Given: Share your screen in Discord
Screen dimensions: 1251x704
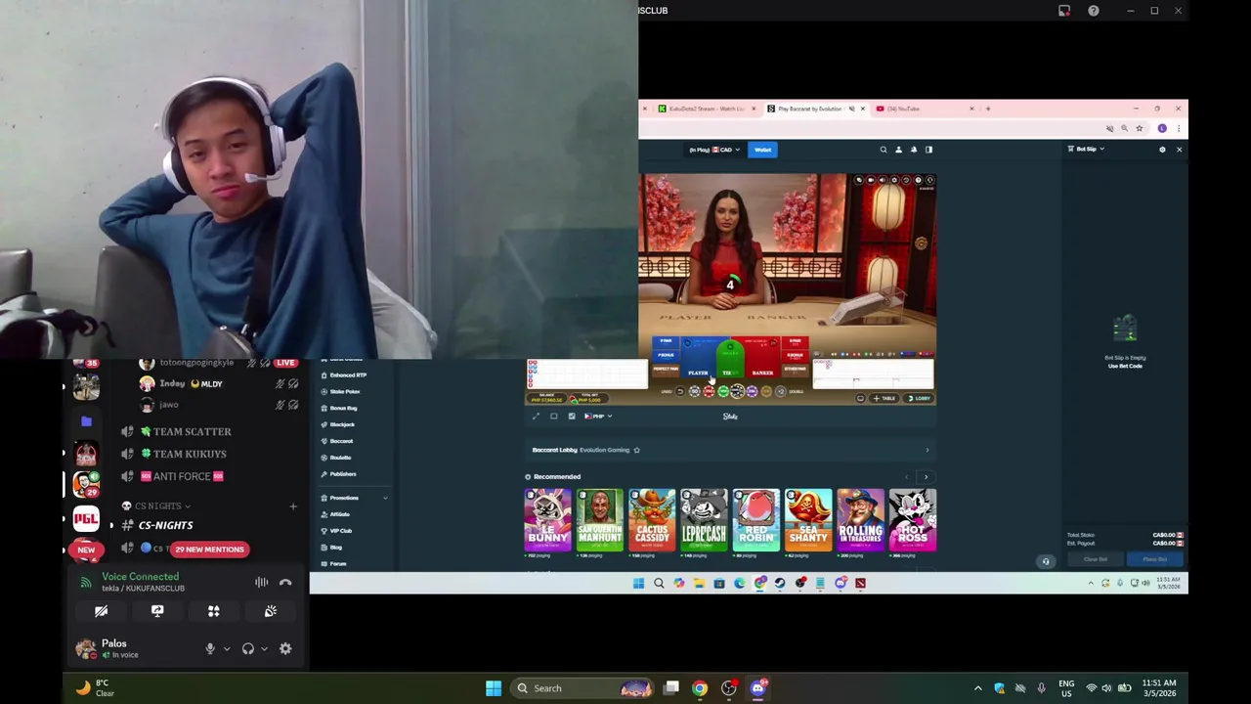Looking at the screenshot, I should coord(157,611).
